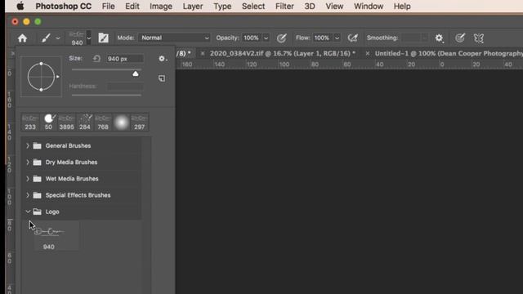Open smoothing options gear icon
Viewport: 523px width, 294px height.
439,38
